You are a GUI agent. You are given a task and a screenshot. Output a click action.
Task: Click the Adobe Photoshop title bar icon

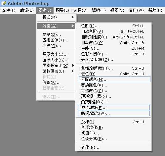[x=4, y=3]
